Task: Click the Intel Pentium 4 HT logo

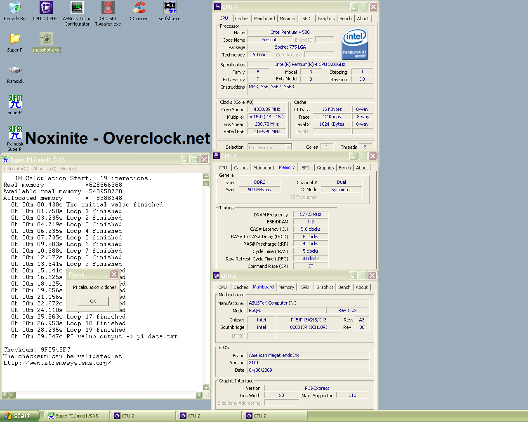Action: [x=355, y=44]
